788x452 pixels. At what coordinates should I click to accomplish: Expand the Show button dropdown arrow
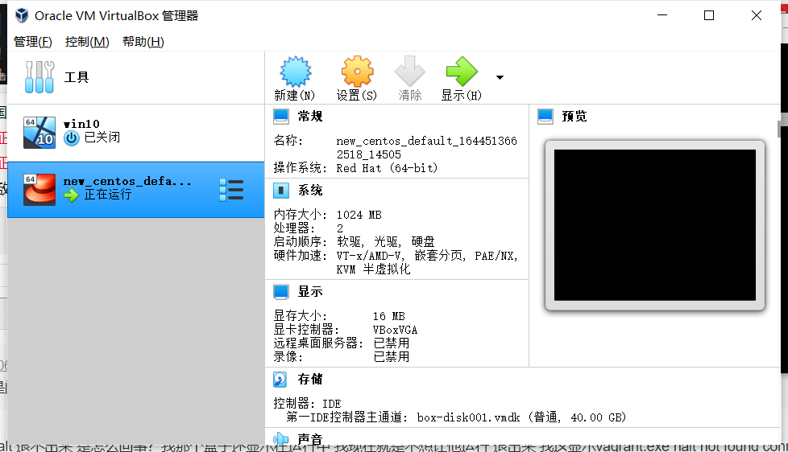(500, 77)
